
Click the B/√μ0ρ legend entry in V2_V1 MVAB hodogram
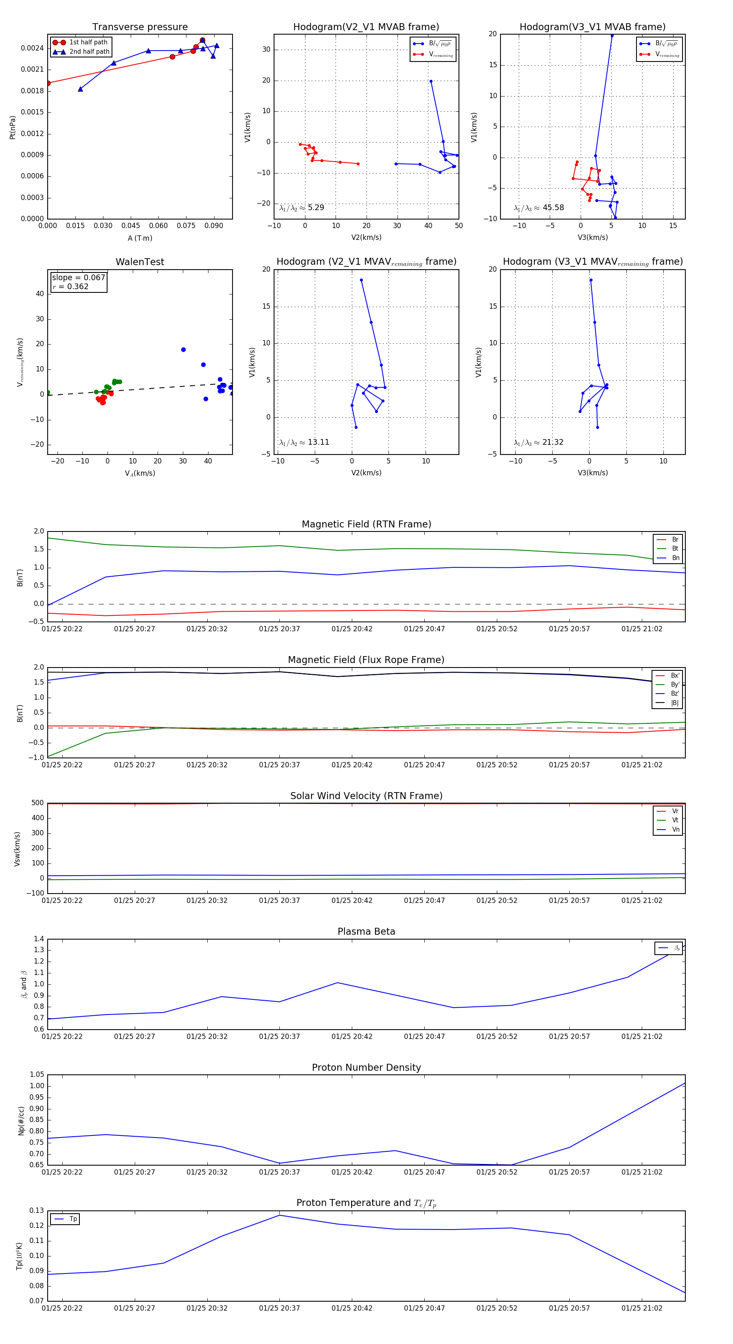click(432, 43)
